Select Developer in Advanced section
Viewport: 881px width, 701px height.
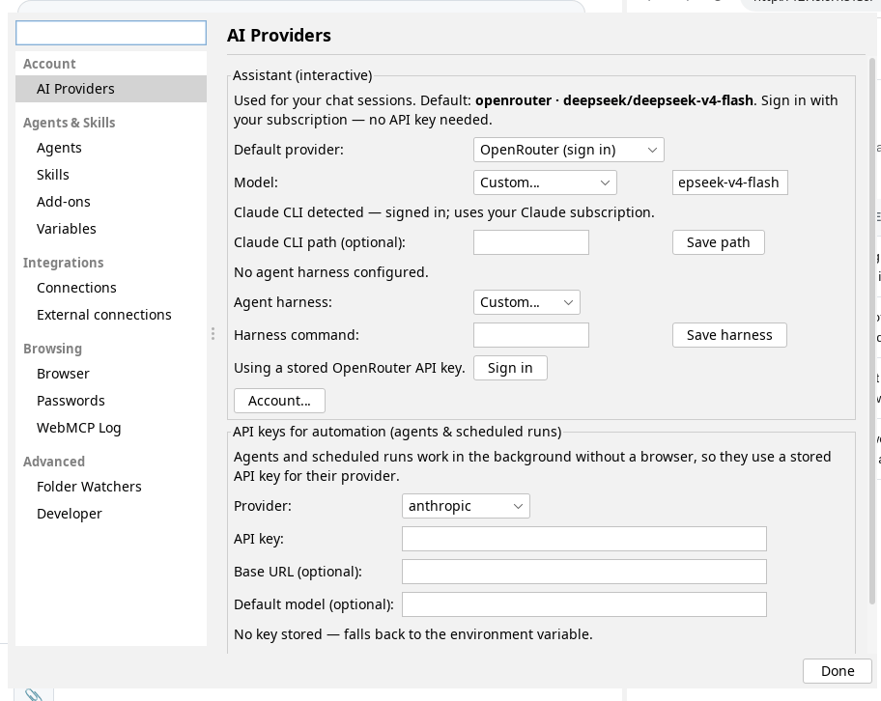111,514
